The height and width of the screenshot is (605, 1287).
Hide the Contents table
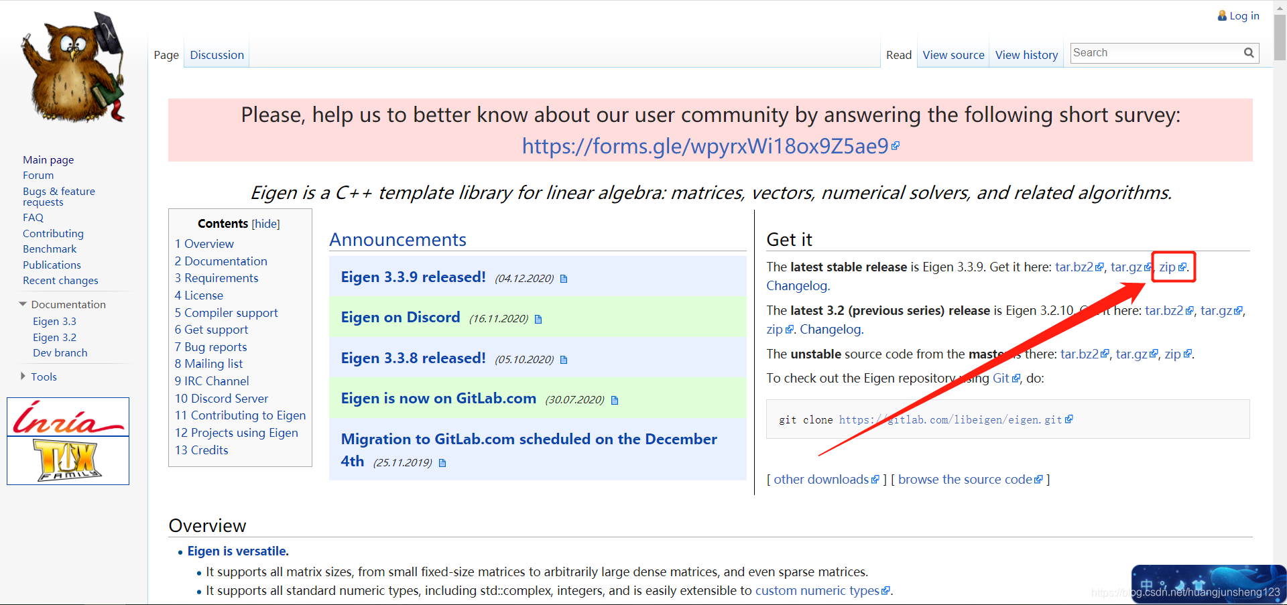coord(265,224)
